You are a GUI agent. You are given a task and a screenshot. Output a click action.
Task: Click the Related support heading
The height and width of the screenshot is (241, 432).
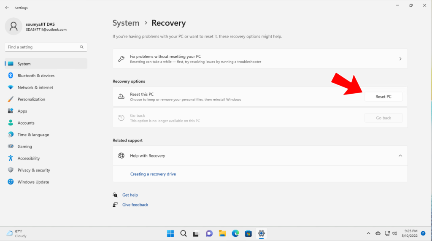127,141
